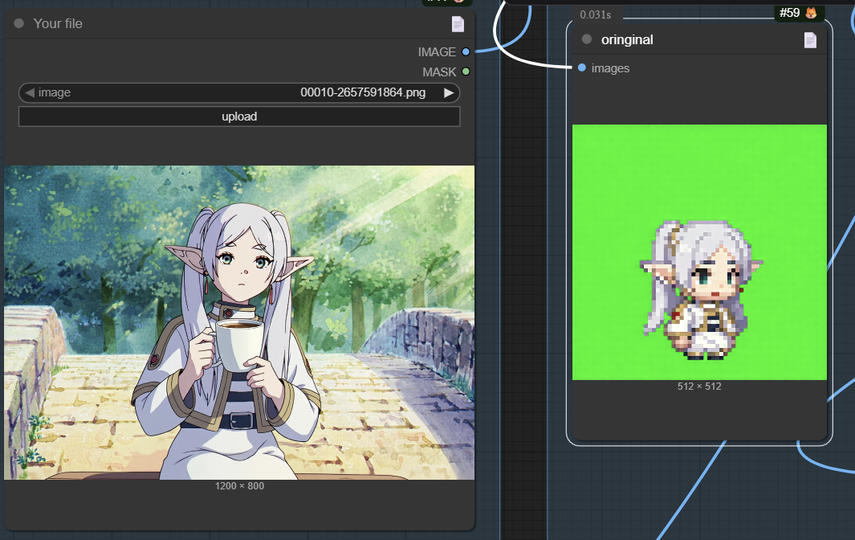This screenshot has width=855, height=540.
Task: Click the oringinal node title
Action: (627, 40)
